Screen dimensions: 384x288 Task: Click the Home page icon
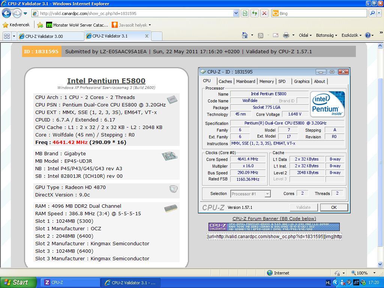click(244, 35)
